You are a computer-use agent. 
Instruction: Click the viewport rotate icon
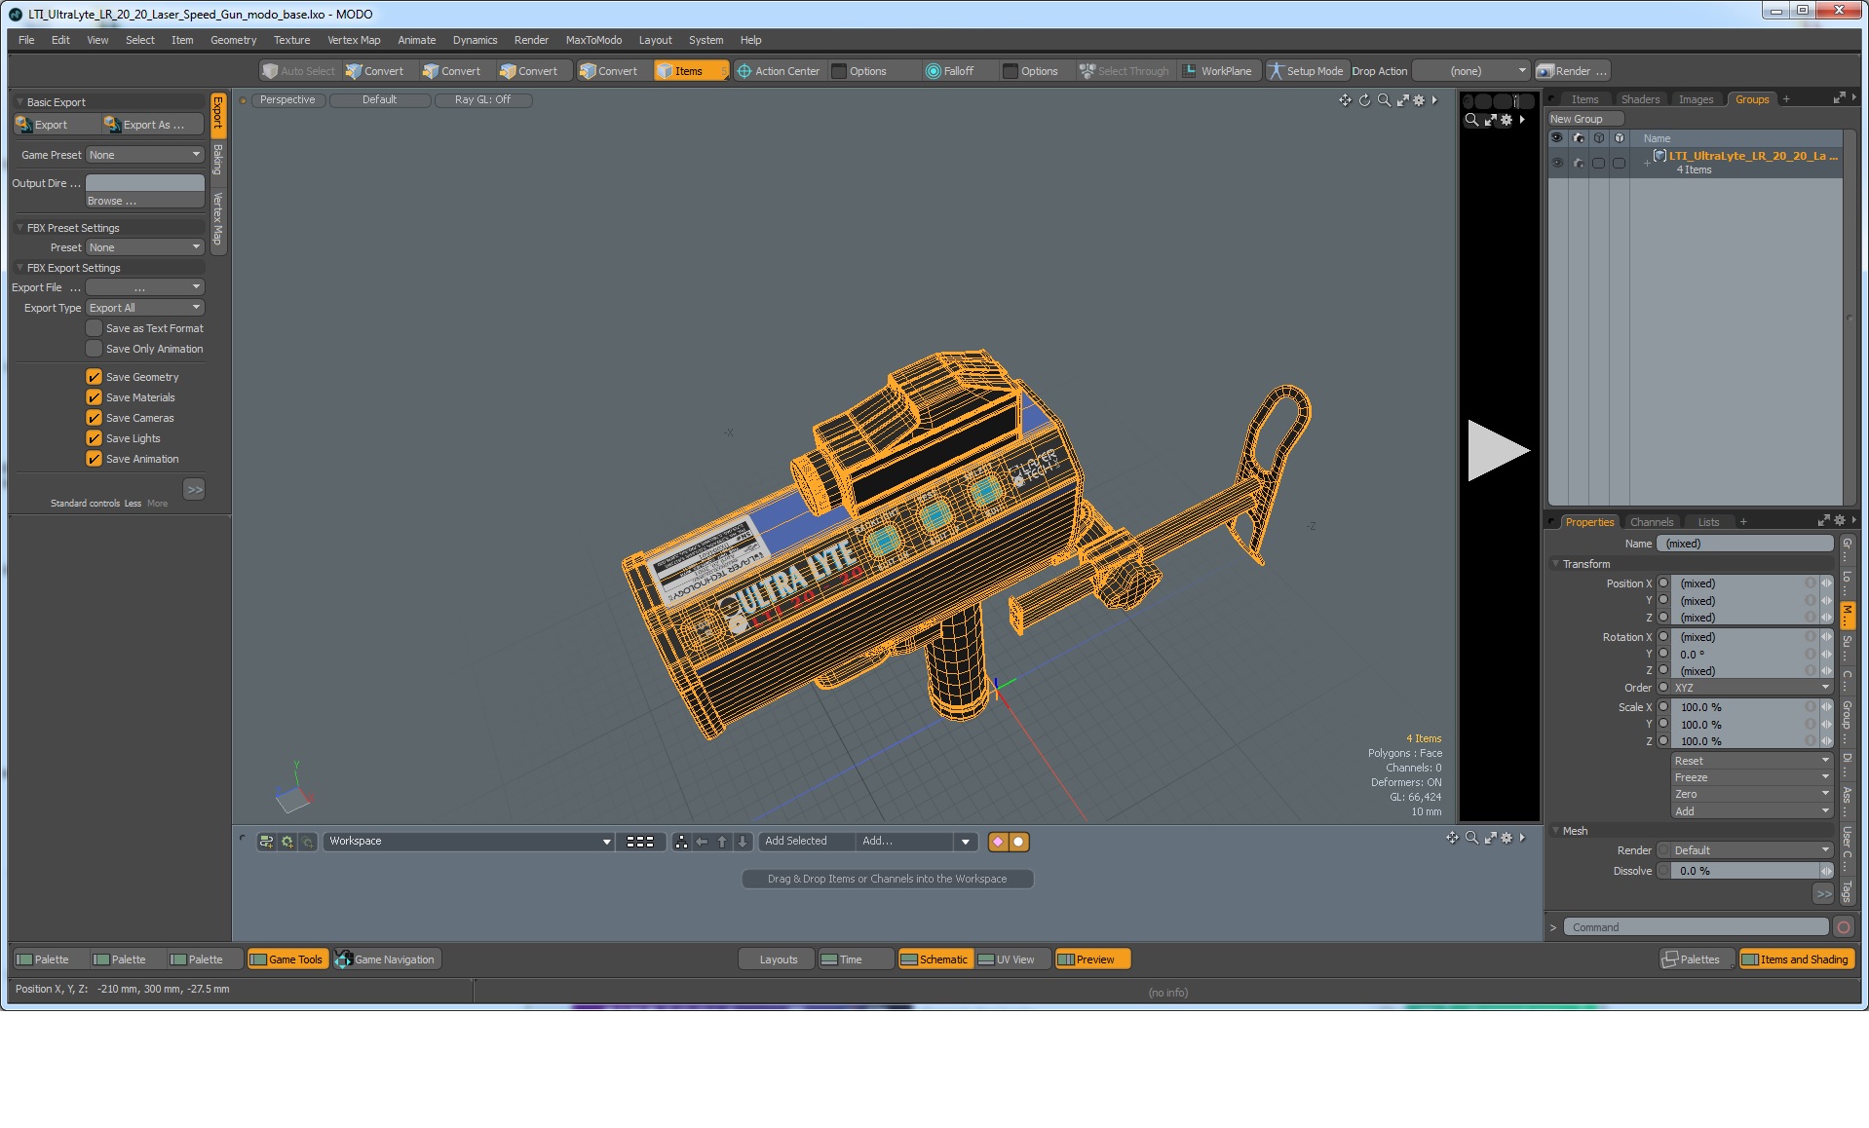coord(1364,100)
